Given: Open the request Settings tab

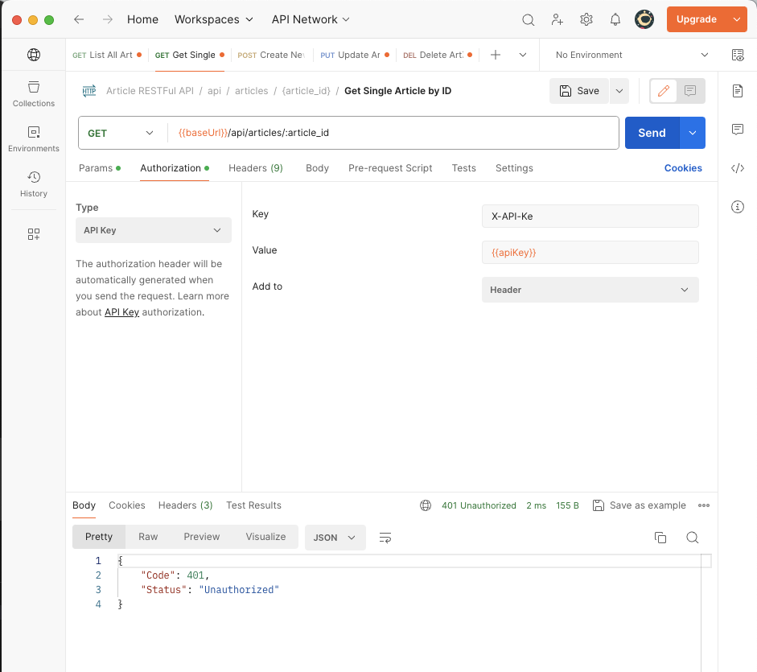Looking at the screenshot, I should point(514,168).
